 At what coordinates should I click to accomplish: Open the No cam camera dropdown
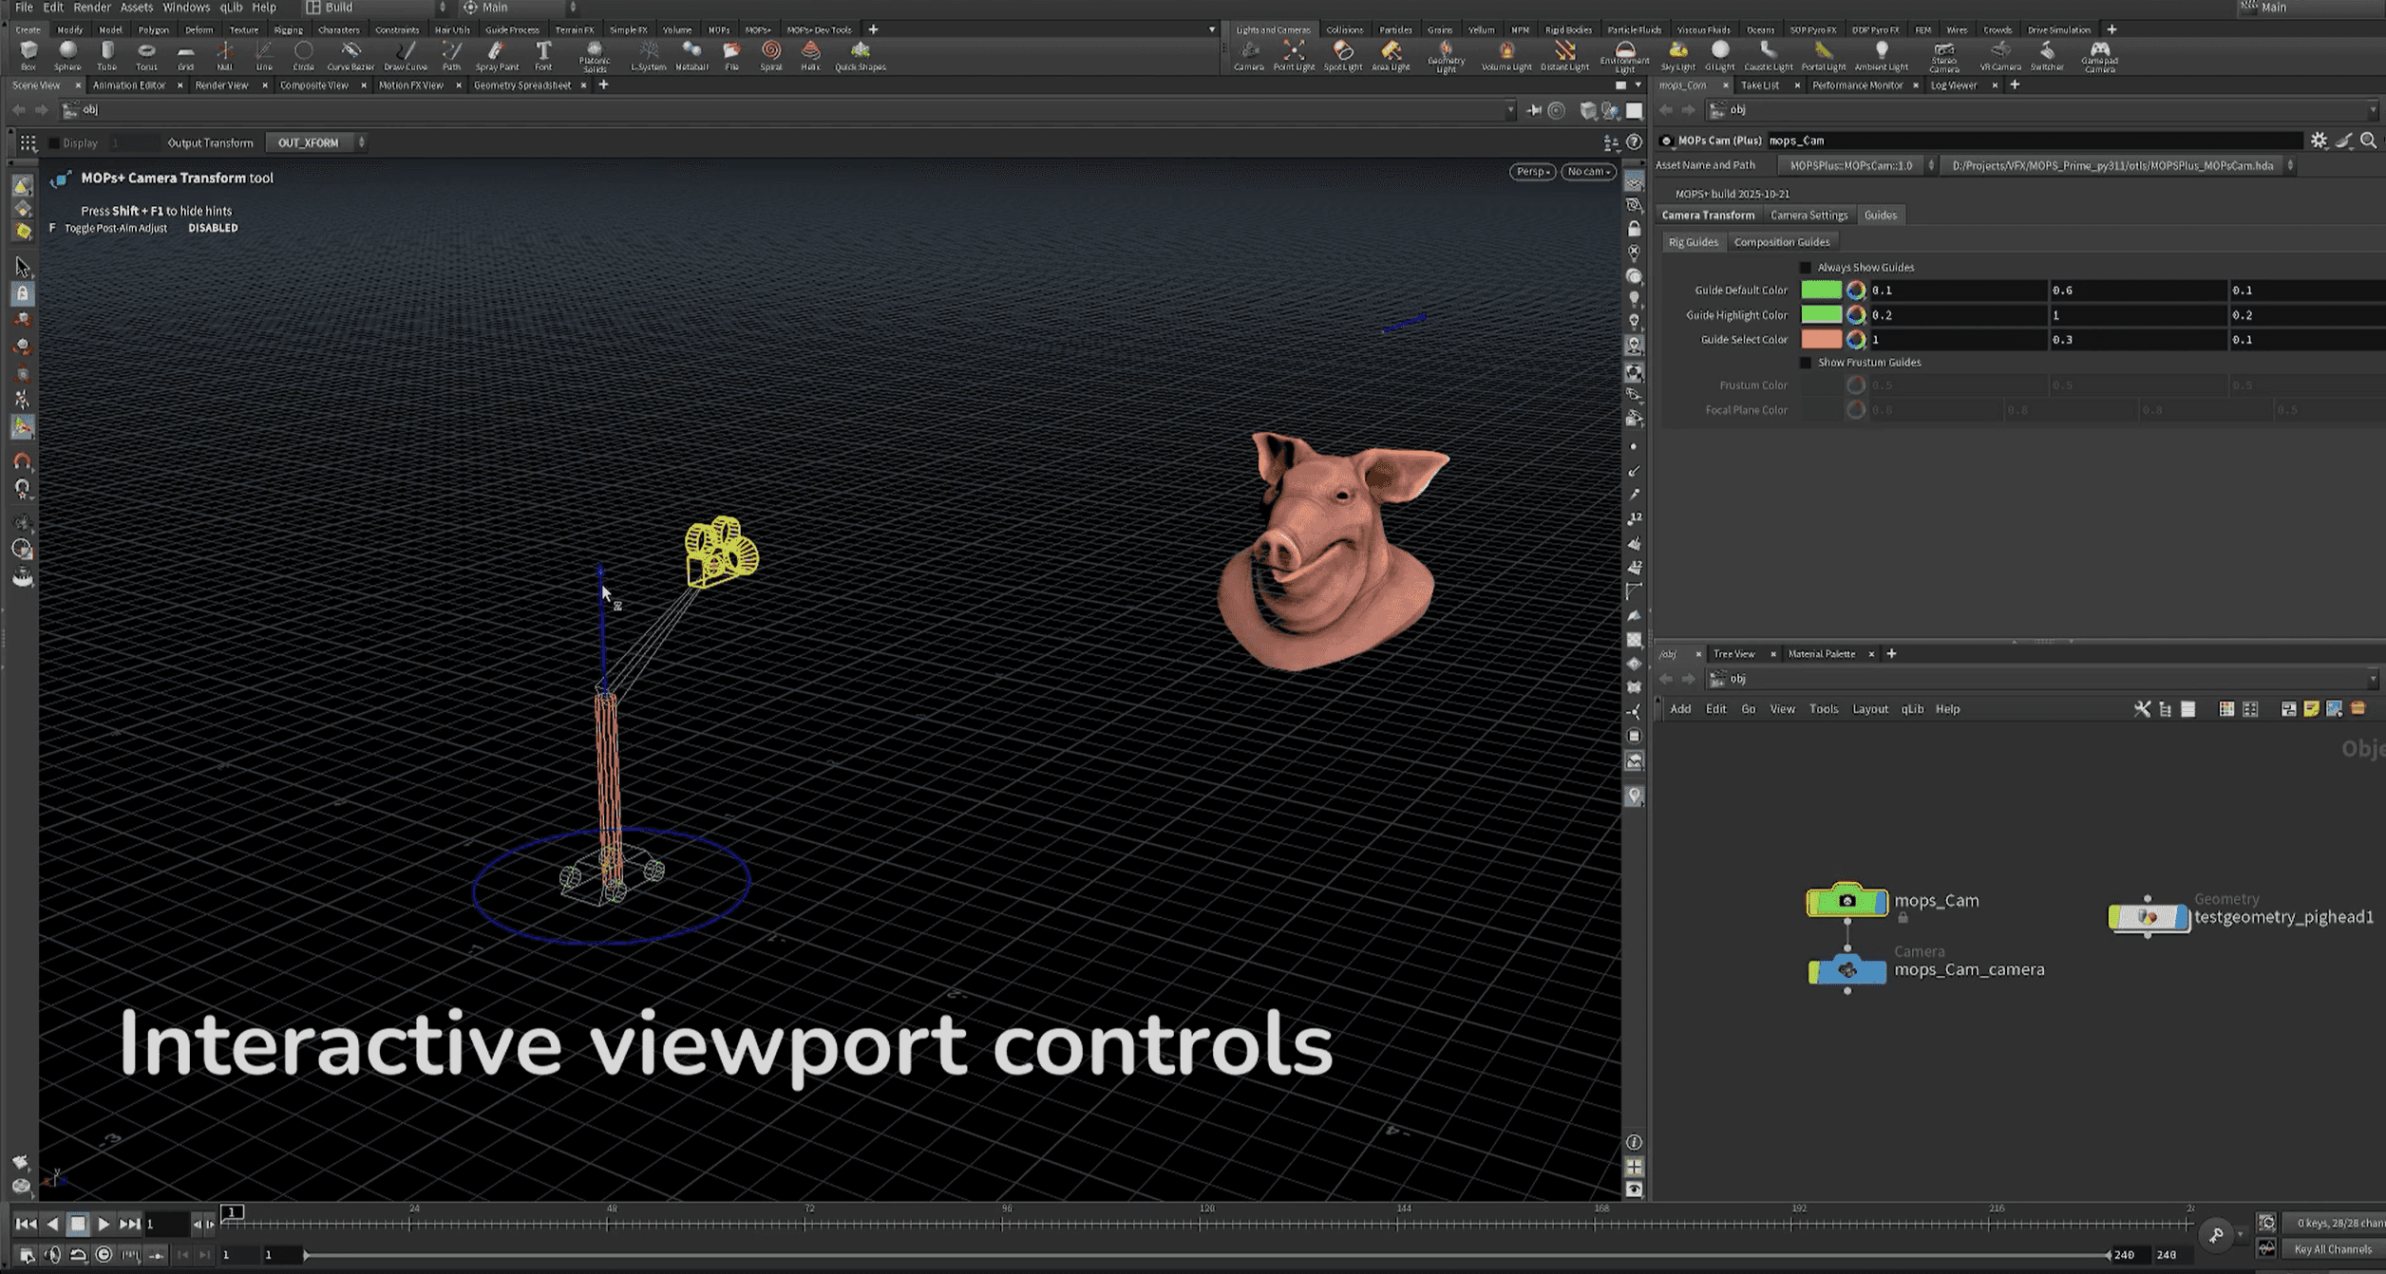point(1588,172)
